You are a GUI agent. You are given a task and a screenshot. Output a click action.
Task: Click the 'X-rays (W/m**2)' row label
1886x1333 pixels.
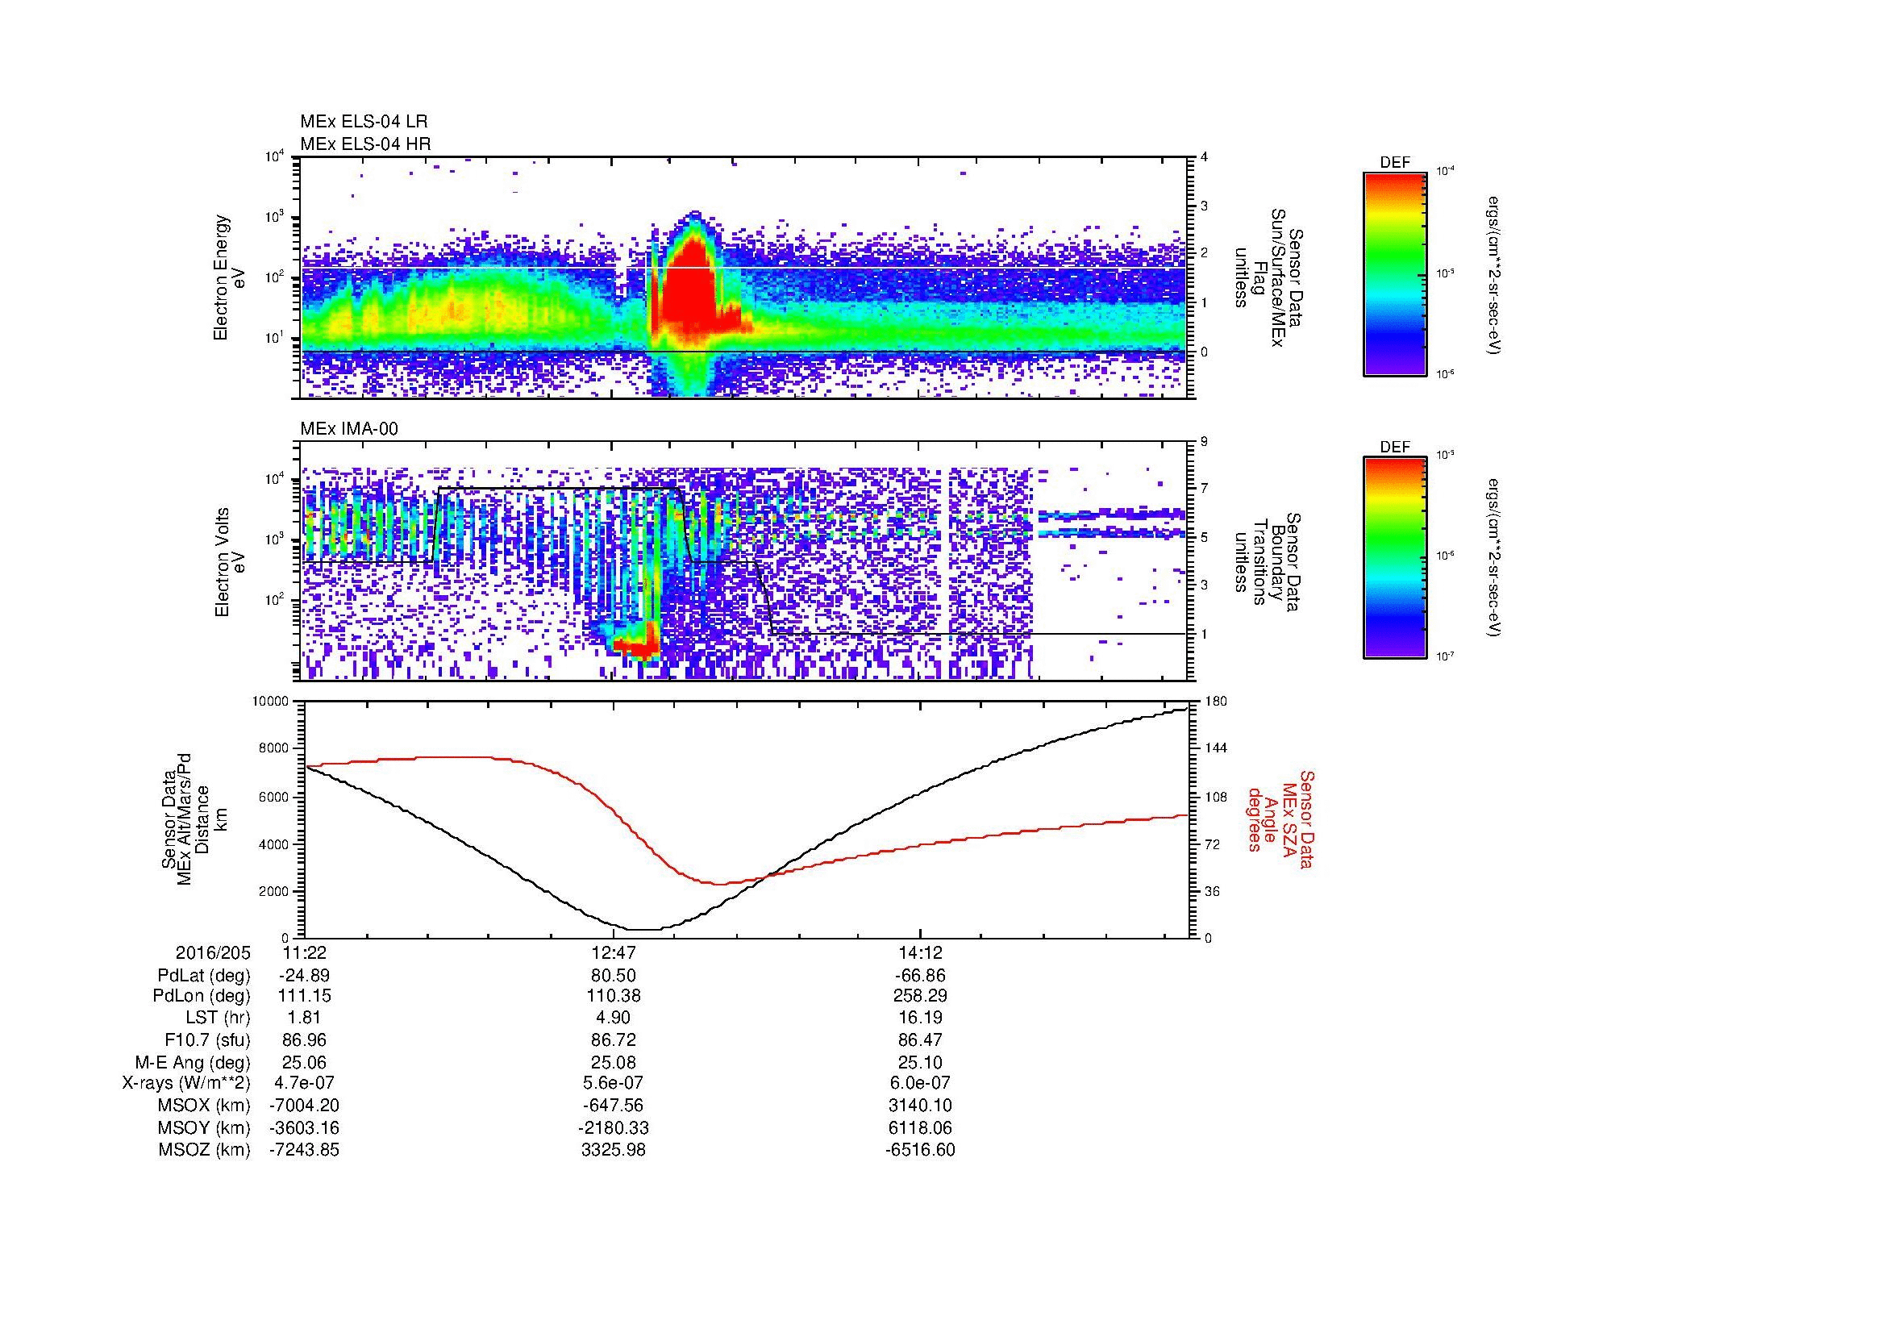[x=185, y=1083]
